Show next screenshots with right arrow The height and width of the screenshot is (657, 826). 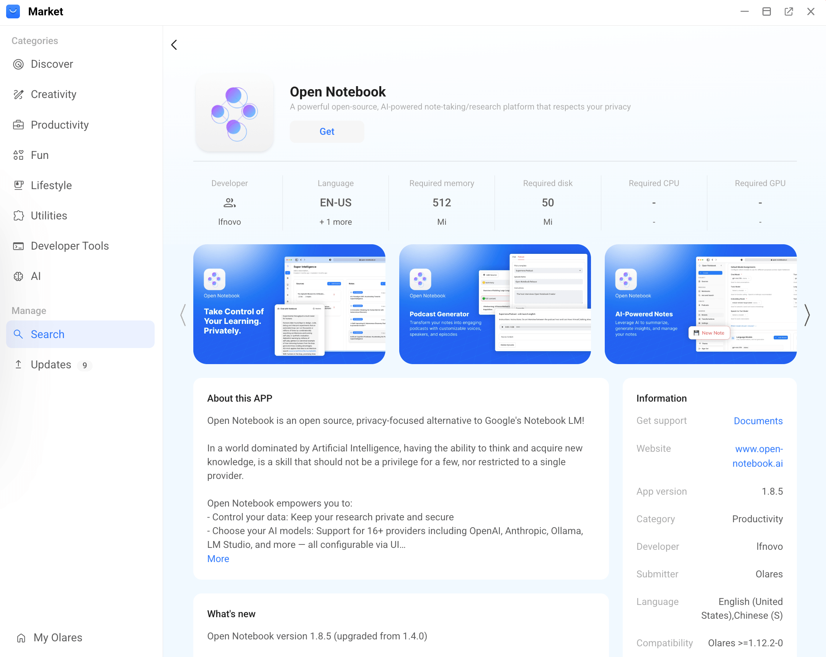(x=807, y=315)
